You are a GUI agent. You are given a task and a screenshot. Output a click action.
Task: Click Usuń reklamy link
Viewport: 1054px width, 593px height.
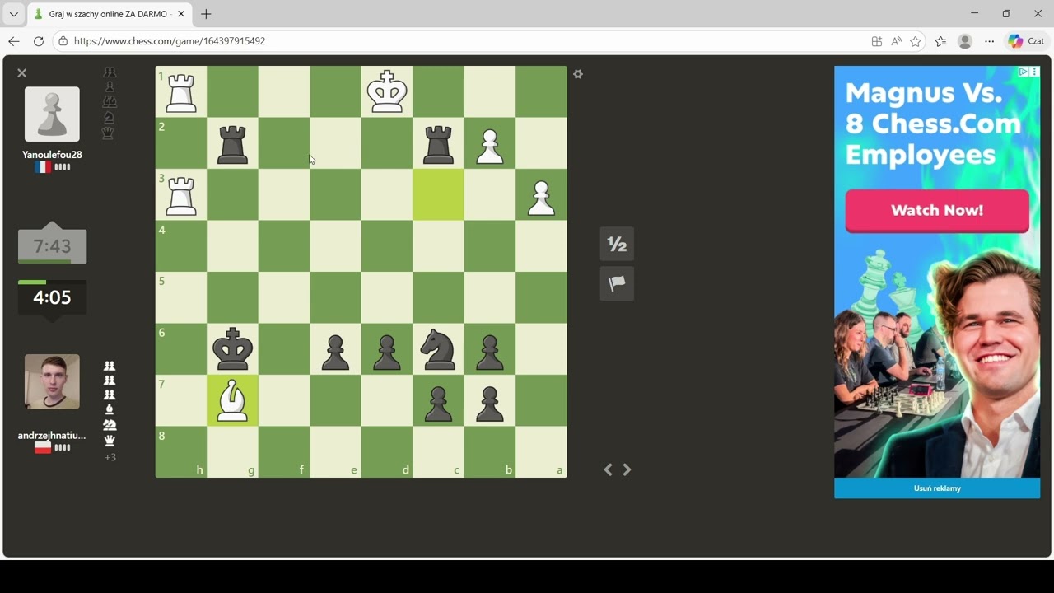click(937, 488)
